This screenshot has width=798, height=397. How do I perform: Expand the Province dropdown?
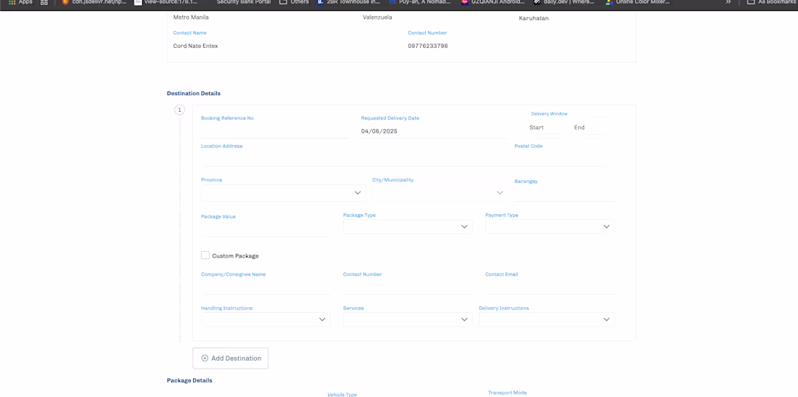(284, 193)
